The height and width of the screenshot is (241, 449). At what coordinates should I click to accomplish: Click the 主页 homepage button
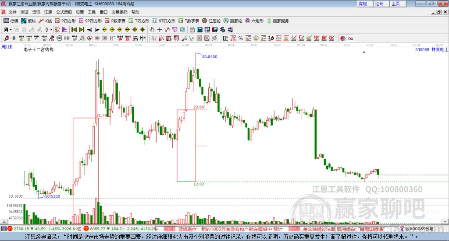(x=398, y=3)
